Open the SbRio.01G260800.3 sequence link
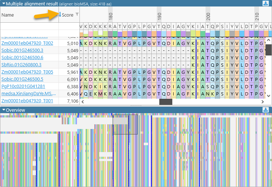 pyautogui.click(x=21, y=65)
